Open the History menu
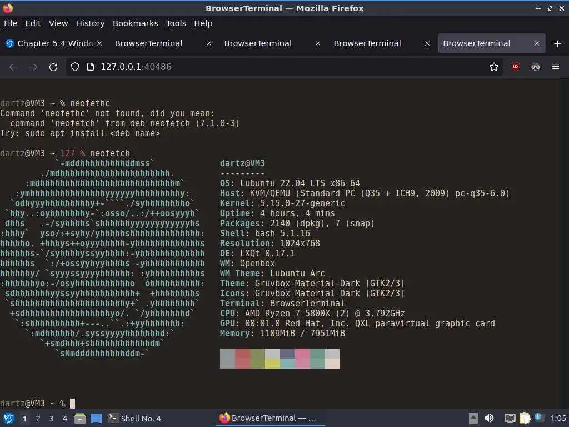Viewport: 569px width, 427px height. [x=91, y=23]
